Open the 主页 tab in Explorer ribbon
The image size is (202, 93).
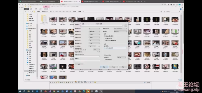[31, 9]
